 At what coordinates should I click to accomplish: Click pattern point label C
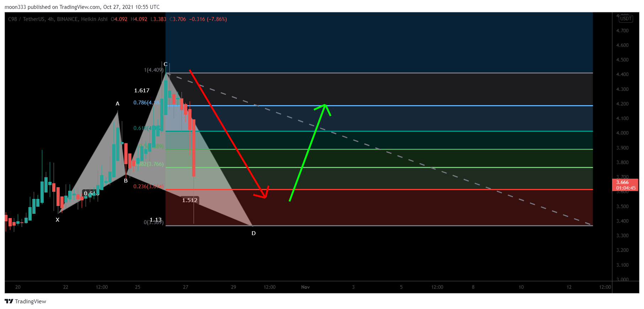point(166,64)
